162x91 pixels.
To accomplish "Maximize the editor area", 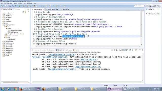I will click(142, 9).
